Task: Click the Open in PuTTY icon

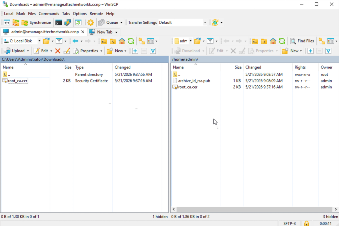Action: (68, 23)
